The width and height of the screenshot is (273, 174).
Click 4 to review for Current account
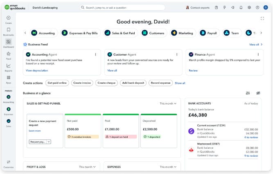(x=251, y=137)
